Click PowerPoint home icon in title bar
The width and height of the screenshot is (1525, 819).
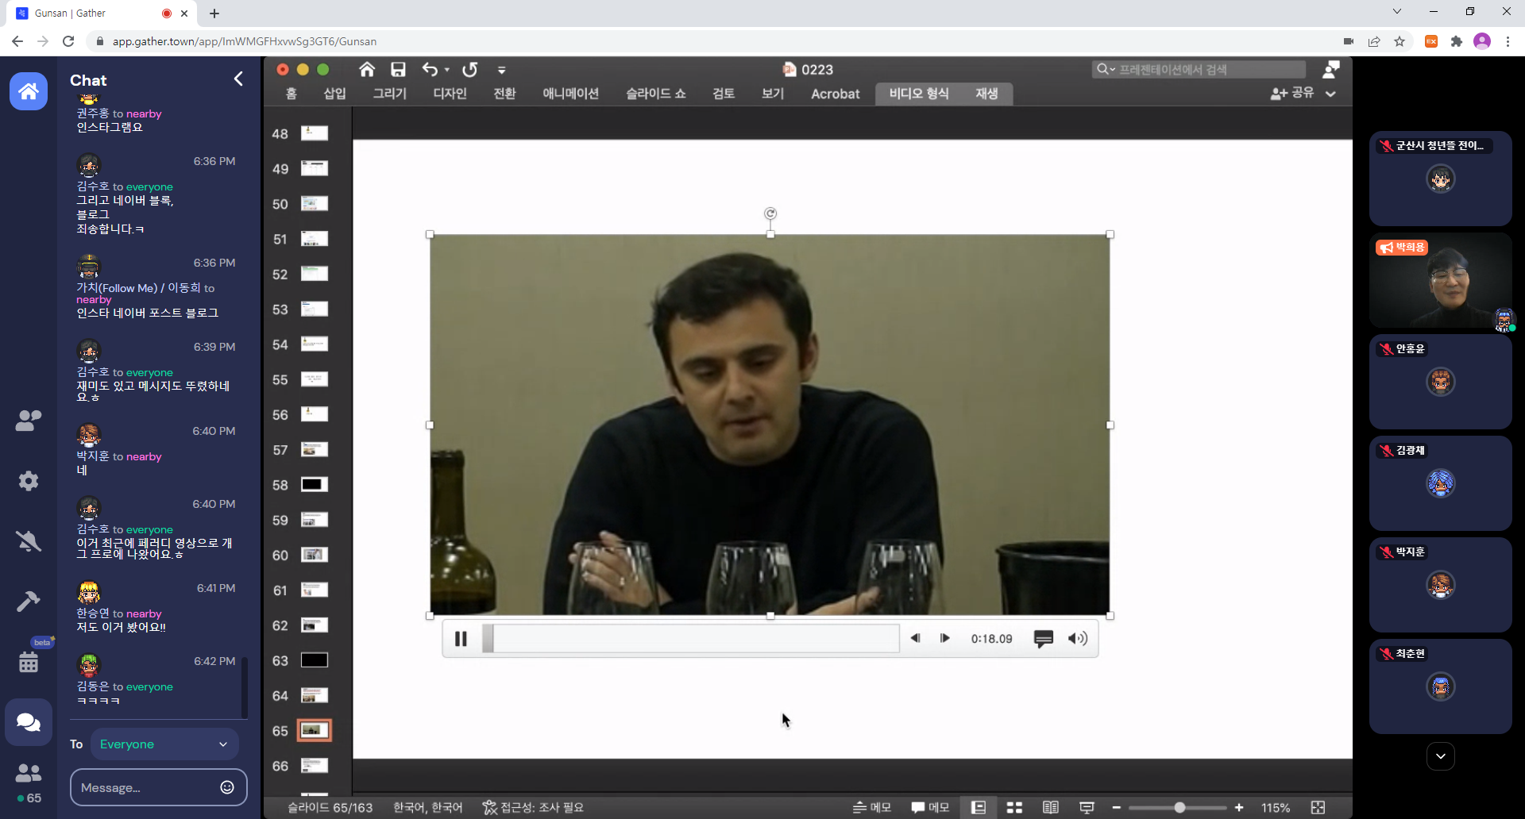click(367, 70)
